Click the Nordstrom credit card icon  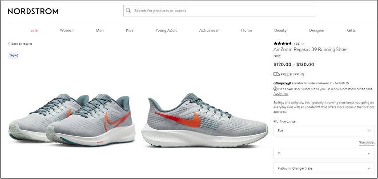275,89
